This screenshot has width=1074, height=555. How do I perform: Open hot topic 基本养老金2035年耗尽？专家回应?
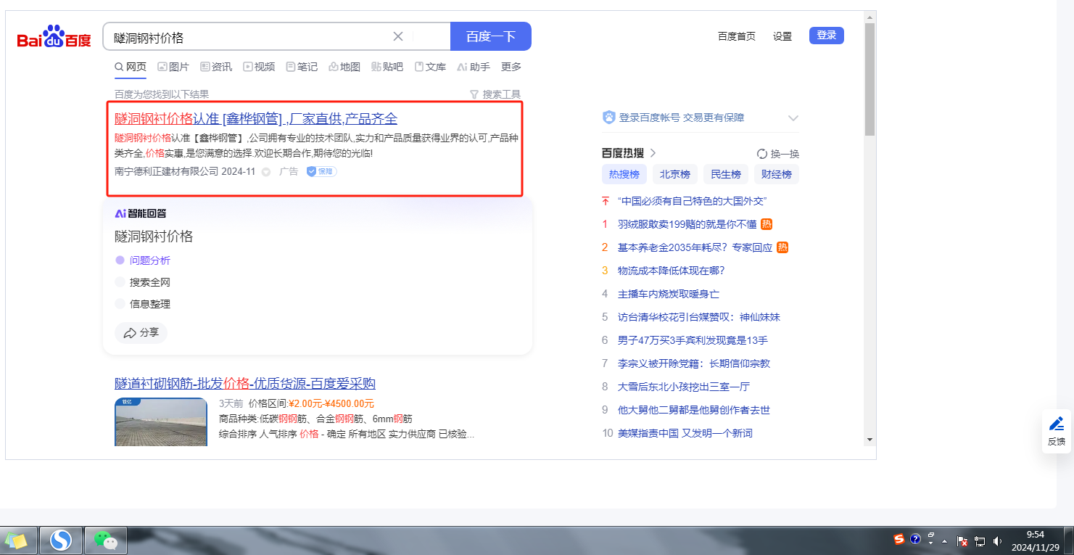695,247
